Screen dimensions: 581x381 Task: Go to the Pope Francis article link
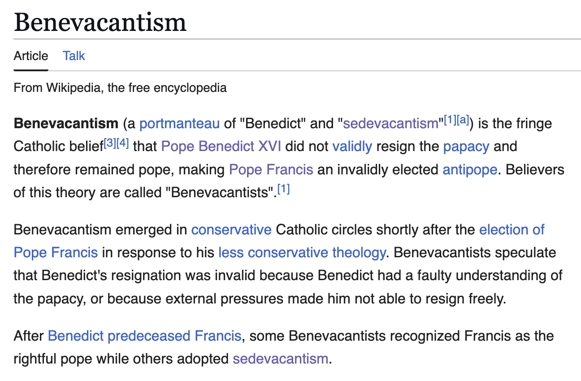(x=271, y=169)
